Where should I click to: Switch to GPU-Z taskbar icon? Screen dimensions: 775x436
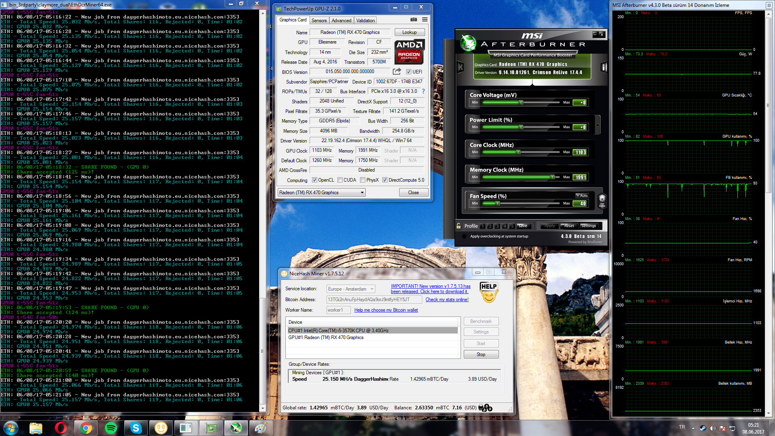[x=211, y=428]
